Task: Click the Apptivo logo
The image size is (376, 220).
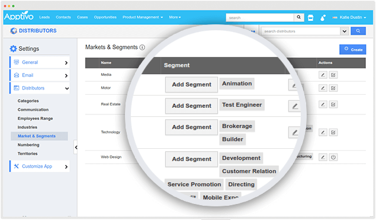Action: [x=19, y=17]
